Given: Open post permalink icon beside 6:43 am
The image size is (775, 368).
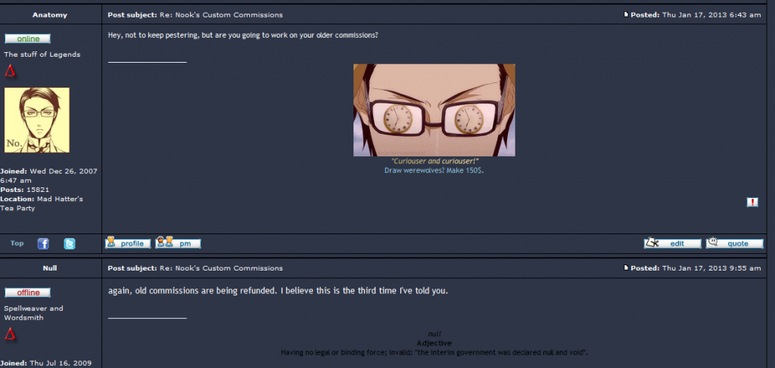Looking at the screenshot, I should (626, 15).
